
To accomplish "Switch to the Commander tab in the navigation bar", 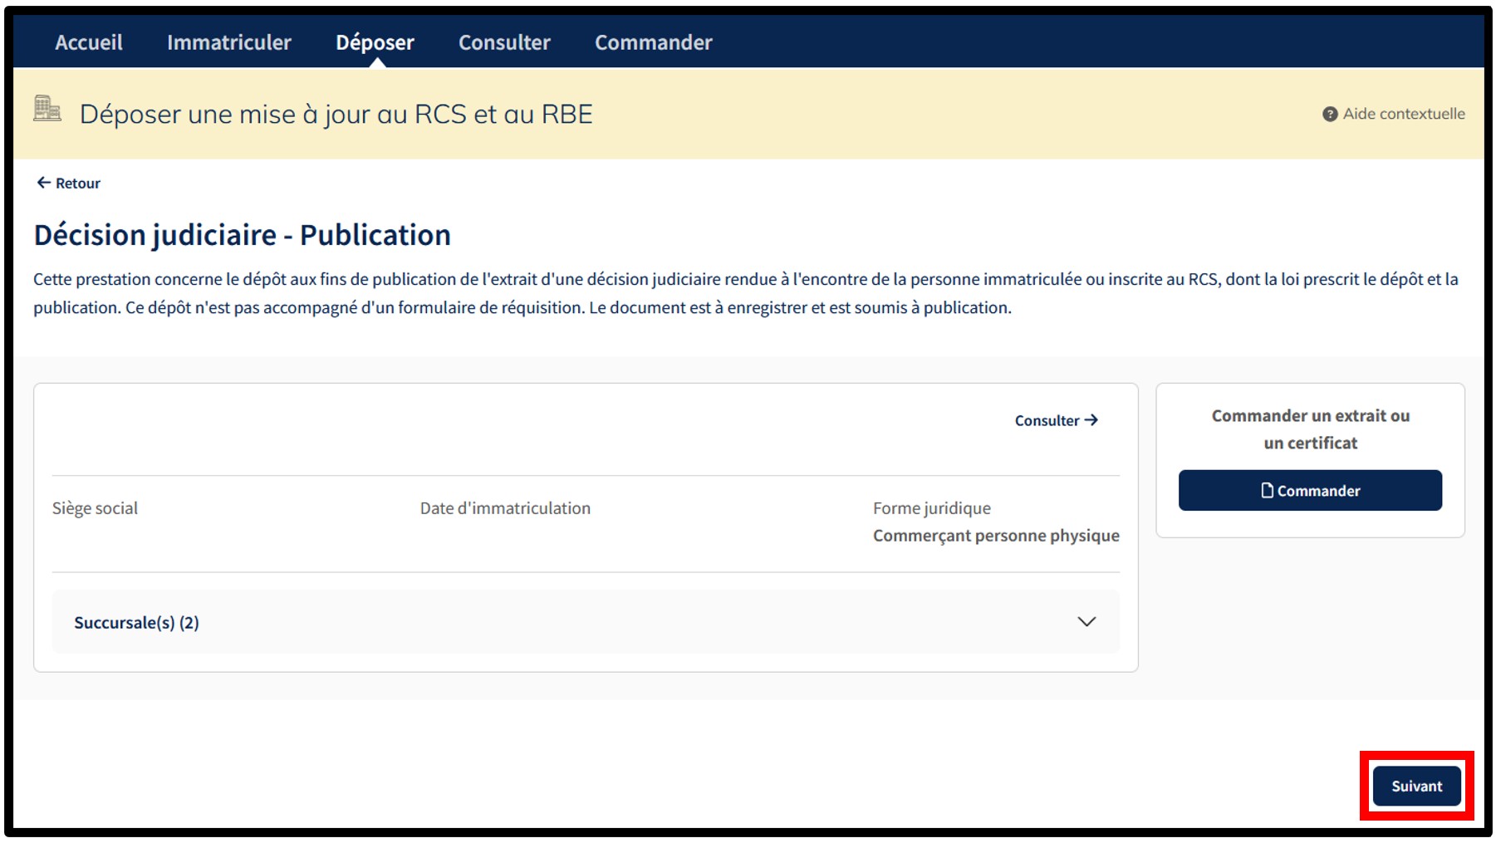I will (653, 42).
